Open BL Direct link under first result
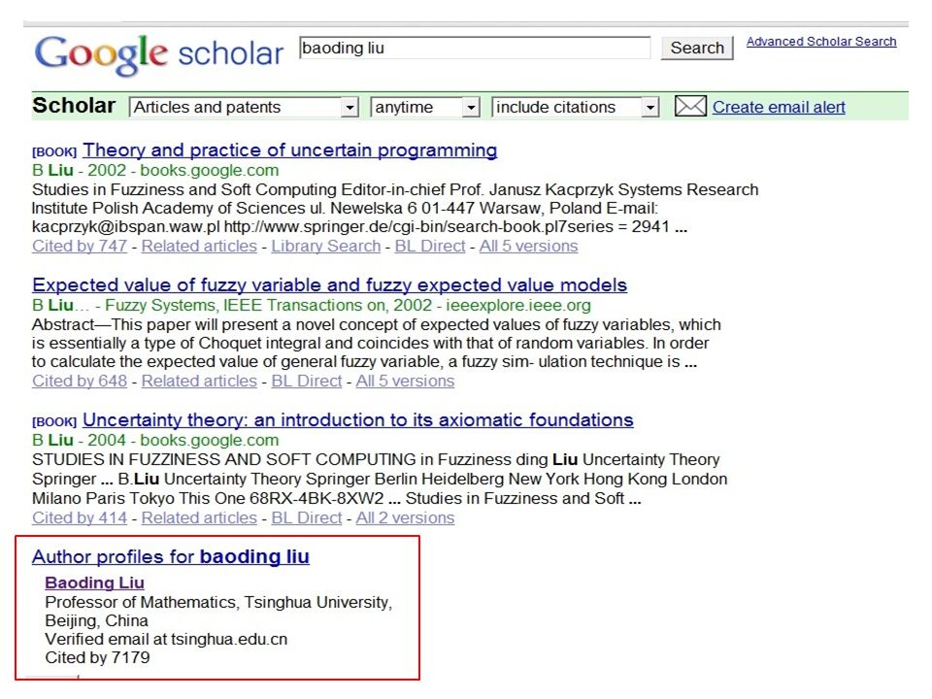This screenshot has width=932, height=699. [430, 246]
